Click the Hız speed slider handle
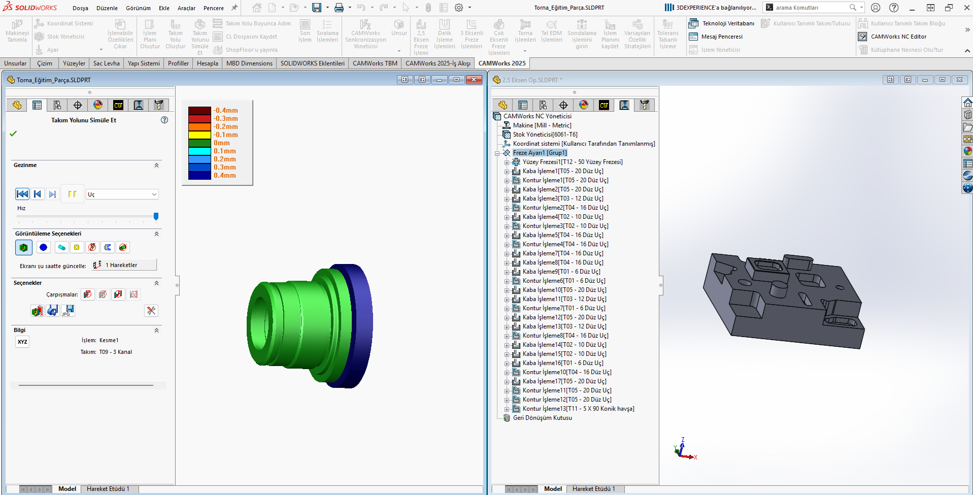Screen dimensions: 973x495 pyautogui.click(x=156, y=216)
